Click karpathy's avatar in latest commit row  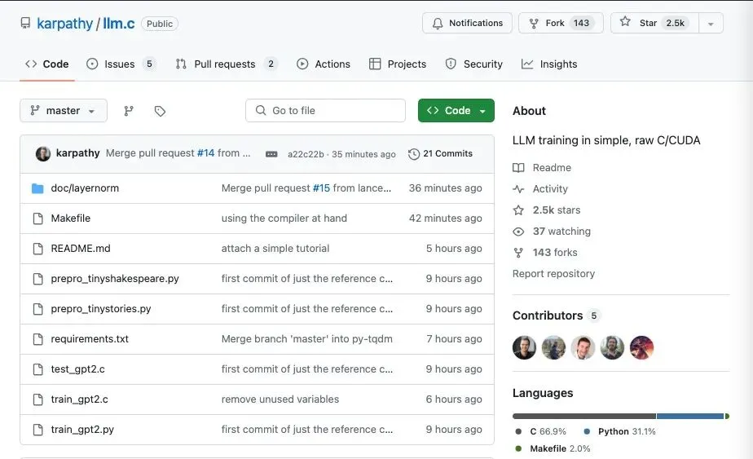(43, 153)
